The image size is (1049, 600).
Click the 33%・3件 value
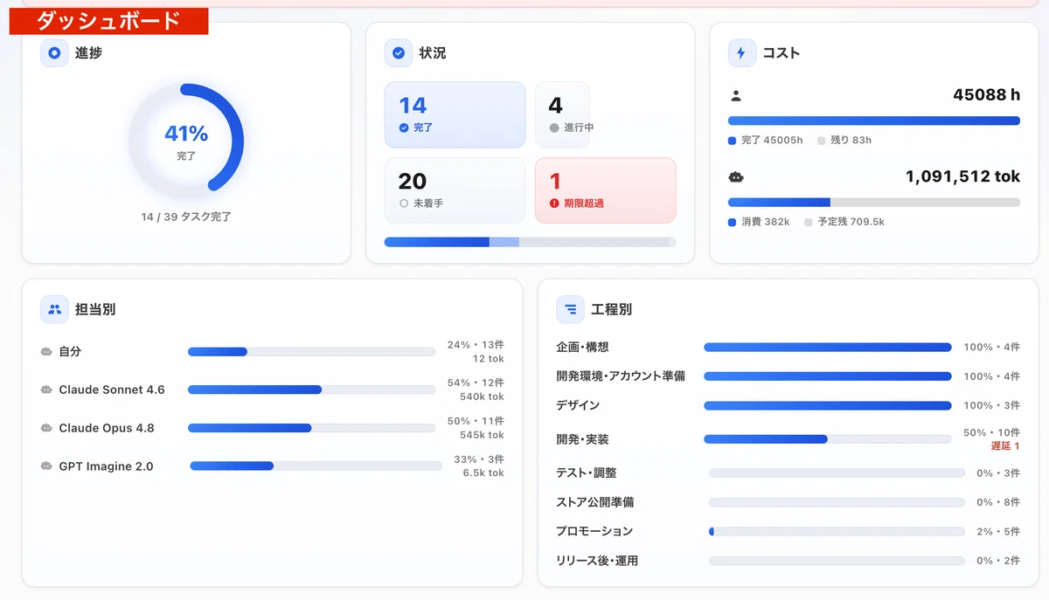(x=479, y=460)
